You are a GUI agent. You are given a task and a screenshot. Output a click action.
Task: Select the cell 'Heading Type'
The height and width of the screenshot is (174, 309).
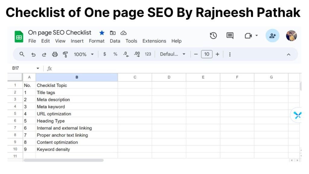click(77, 121)
